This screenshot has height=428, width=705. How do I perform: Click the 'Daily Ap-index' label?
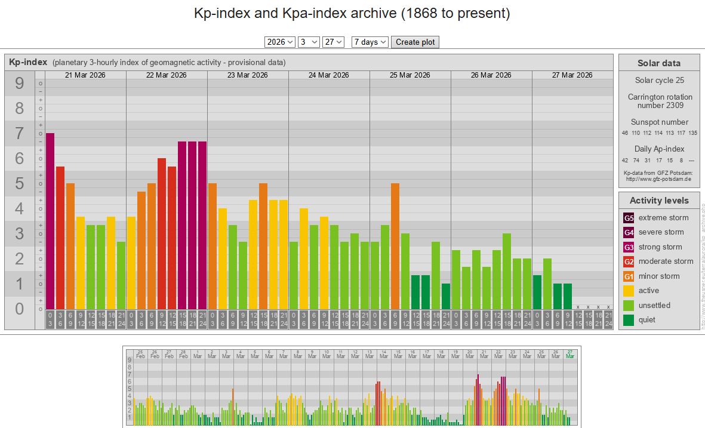point(659,149)
